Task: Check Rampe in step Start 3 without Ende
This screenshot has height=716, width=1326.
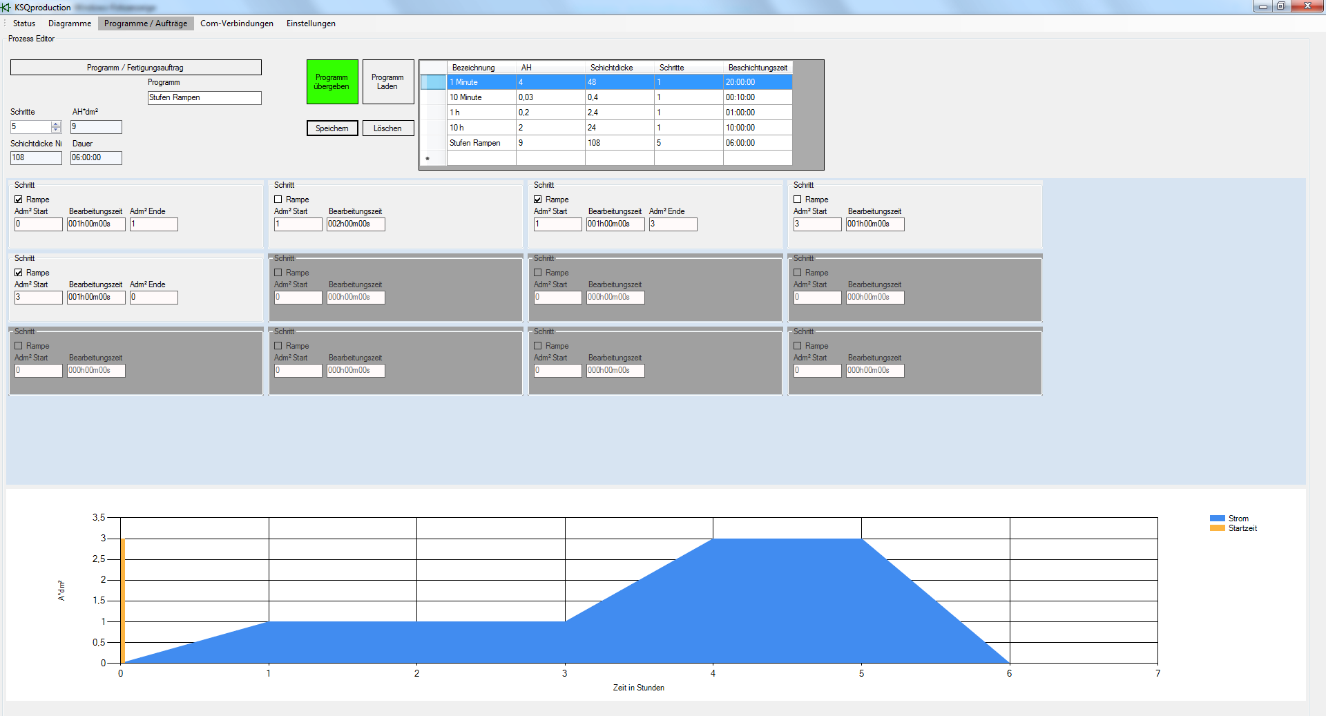Action: [798, 200]
